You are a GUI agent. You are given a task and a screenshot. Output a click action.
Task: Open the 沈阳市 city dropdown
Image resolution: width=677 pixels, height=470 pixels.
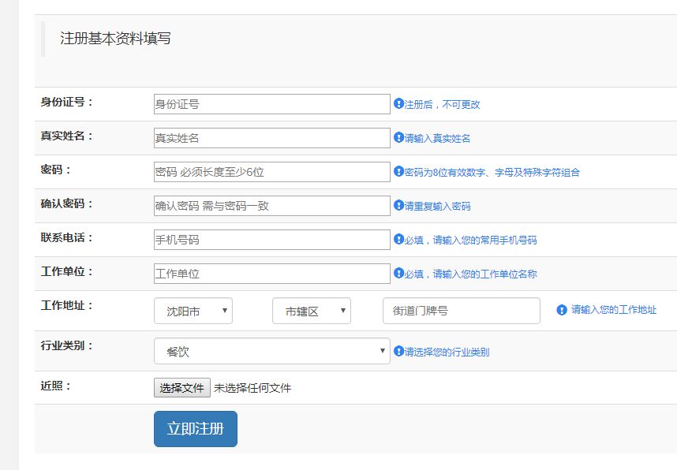pyautogui.click(x=193, y=311)
